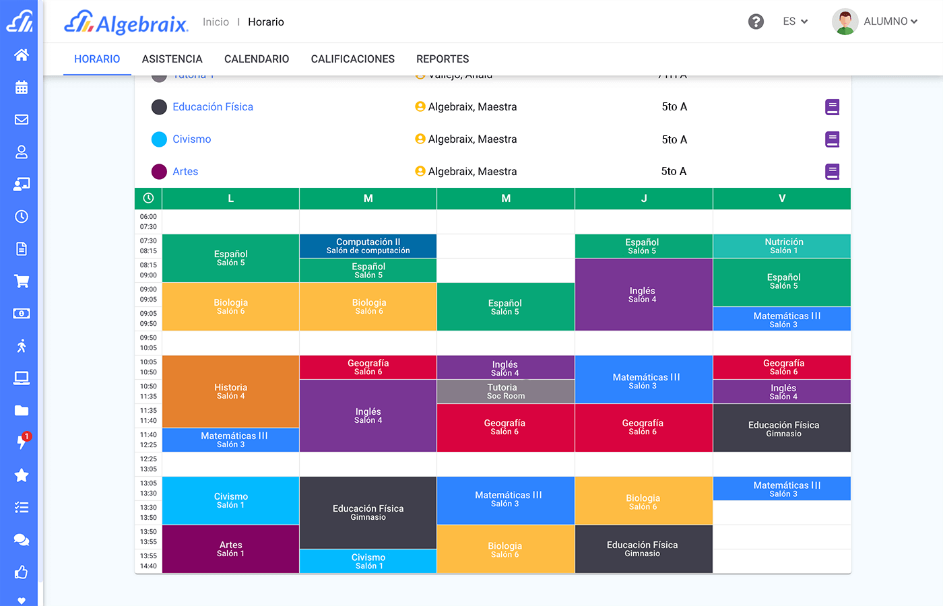Open the chat bubbles icon
The width and height of the screenshot is (943, 606).
tap(21, 539)
